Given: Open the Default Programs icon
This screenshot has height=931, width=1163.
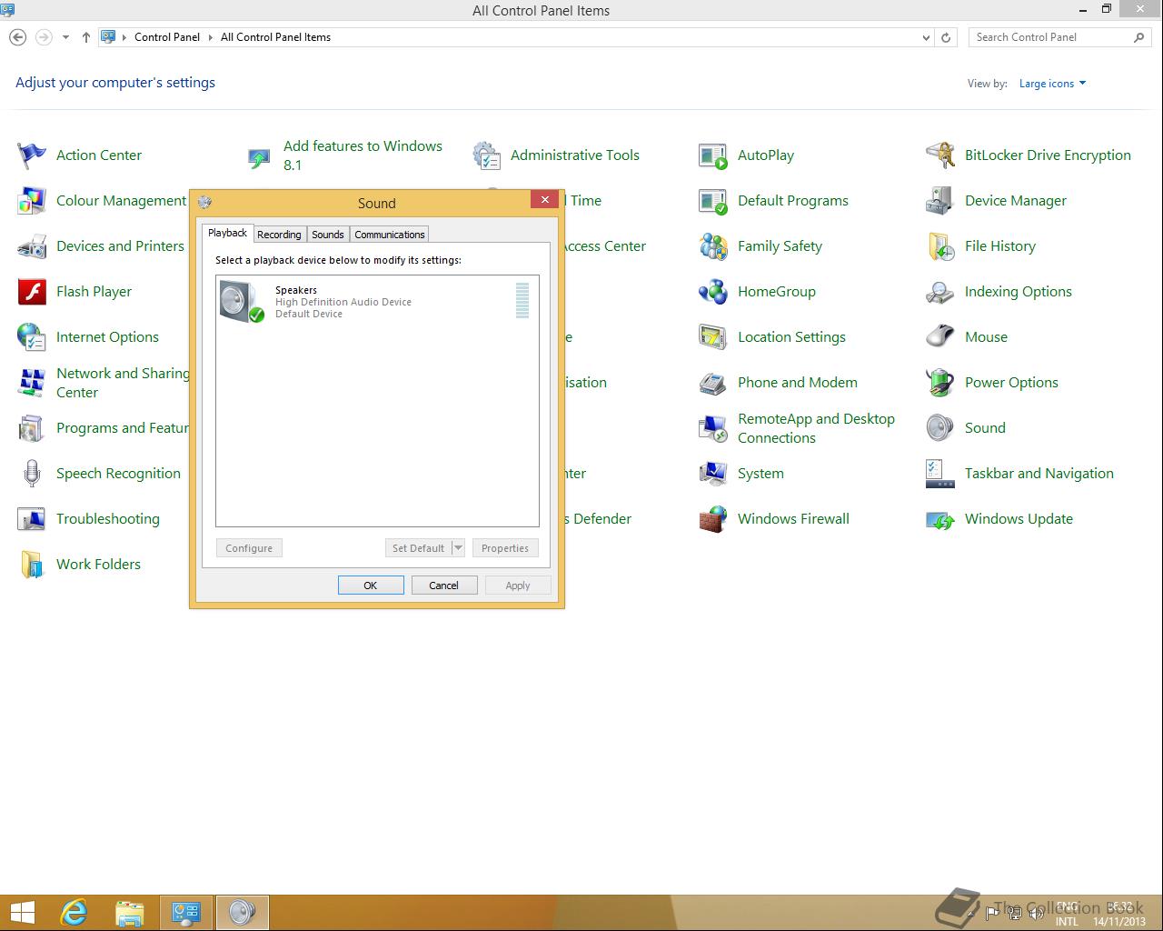Looking at the screenshot, I should 713,201.
